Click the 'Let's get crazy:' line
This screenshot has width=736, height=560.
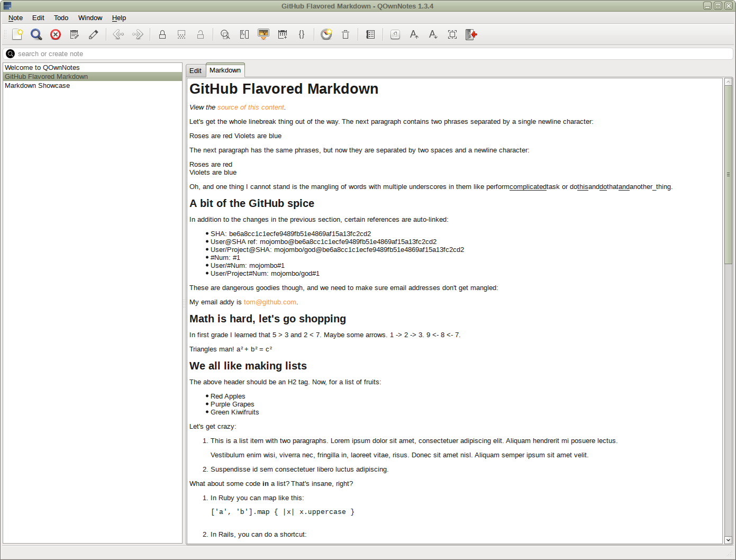[213, 427]
